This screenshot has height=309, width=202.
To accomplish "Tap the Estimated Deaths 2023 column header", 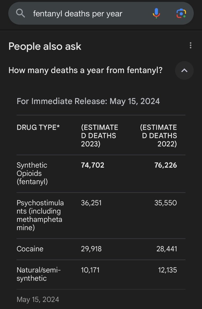I will click(100, 135).
